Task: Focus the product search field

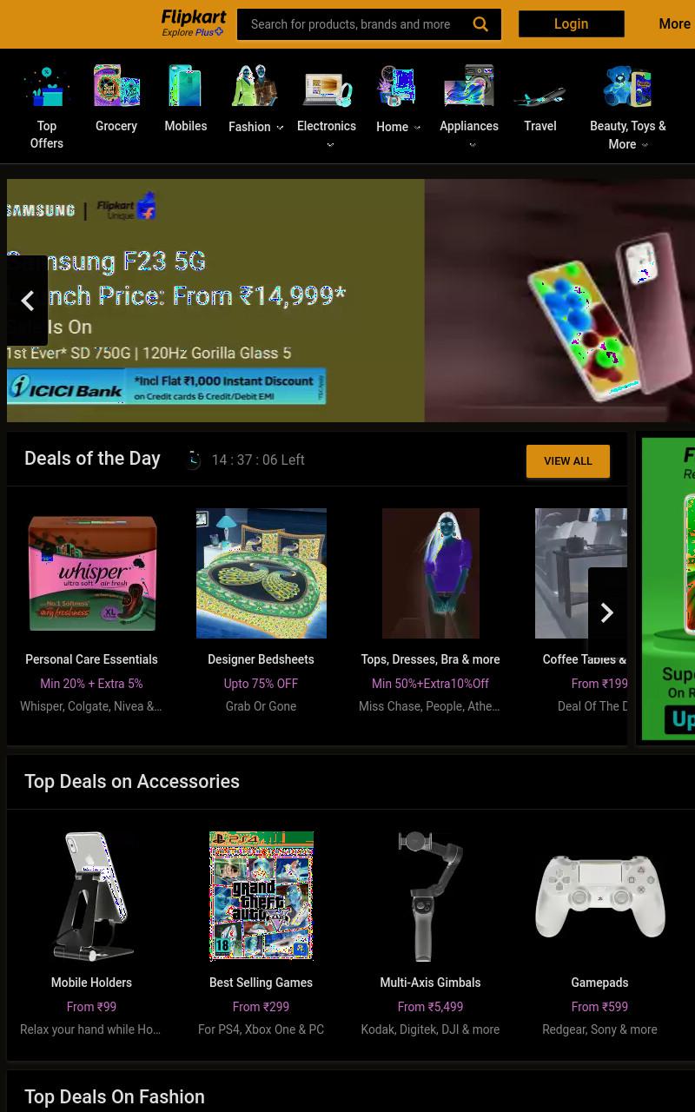Action: tap(350, 24)
